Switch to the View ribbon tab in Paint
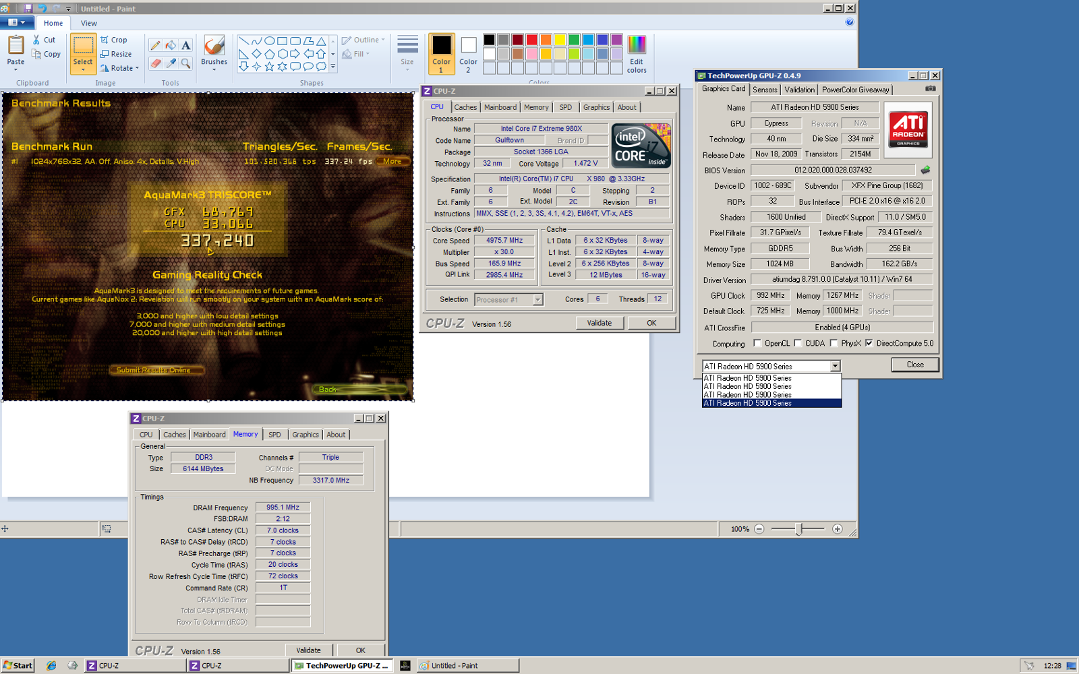This screenshot has width=1079, height=674. [x=88, y=23]
